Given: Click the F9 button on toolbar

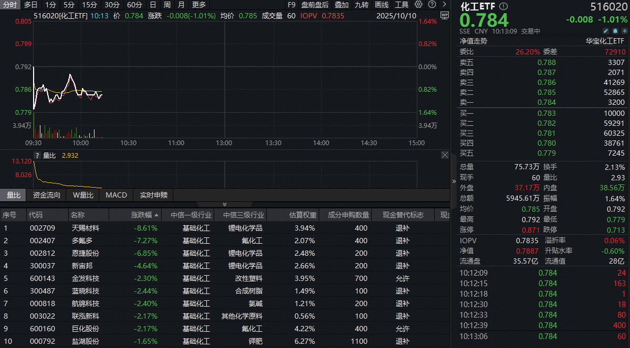Looking at the screenshot, I should click(291, 5).
